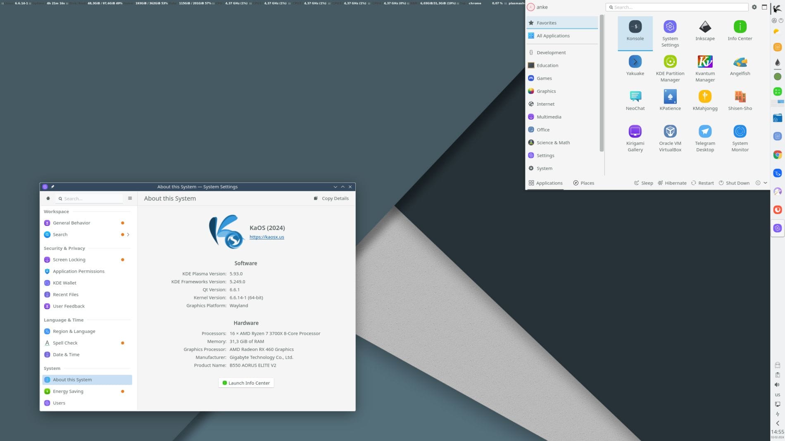Visit the kaosx.us link
This screenshot has height=441, width=785.
(266, 237)
